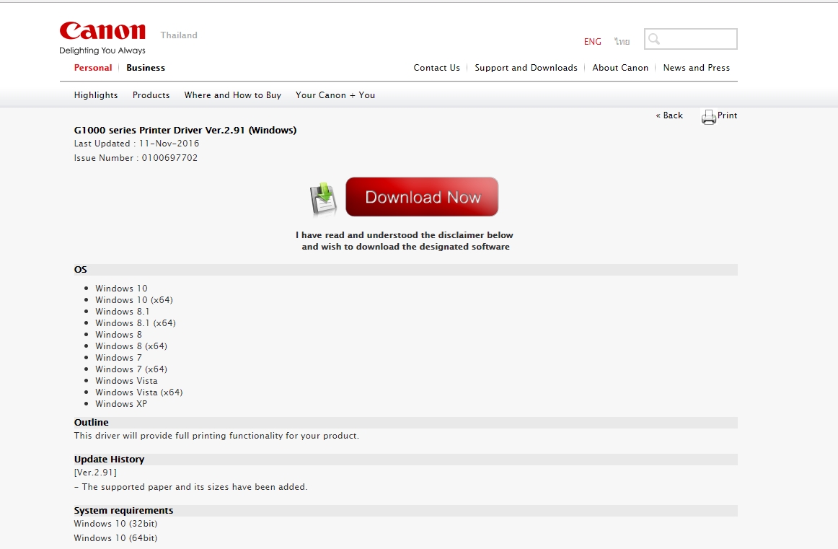Click the Windows 10 (x64) list item

134,300
